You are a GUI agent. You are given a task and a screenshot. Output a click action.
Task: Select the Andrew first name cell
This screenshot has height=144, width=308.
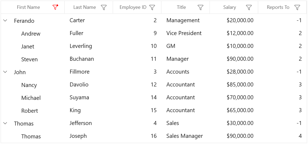[31, 34]
